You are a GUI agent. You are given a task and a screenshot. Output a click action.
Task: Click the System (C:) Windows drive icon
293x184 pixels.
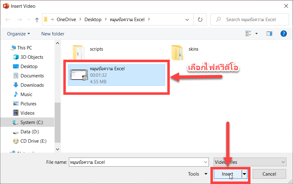click(x=16, y=122)
